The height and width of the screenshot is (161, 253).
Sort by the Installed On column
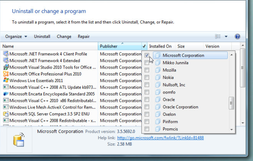[x=161, y=46]
